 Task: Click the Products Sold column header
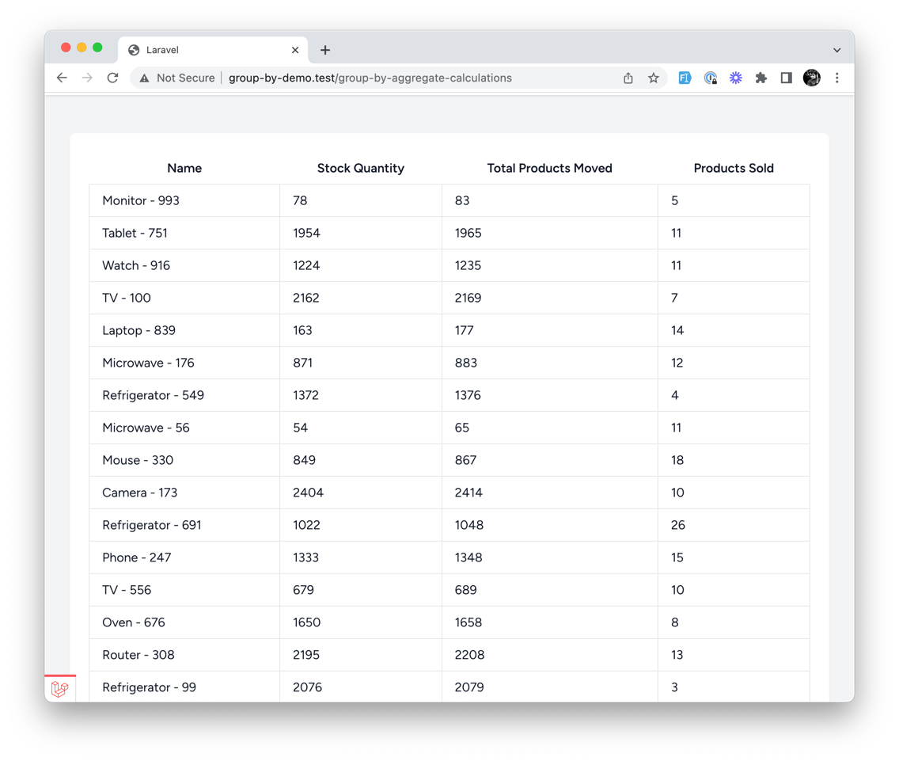point(734,168)
